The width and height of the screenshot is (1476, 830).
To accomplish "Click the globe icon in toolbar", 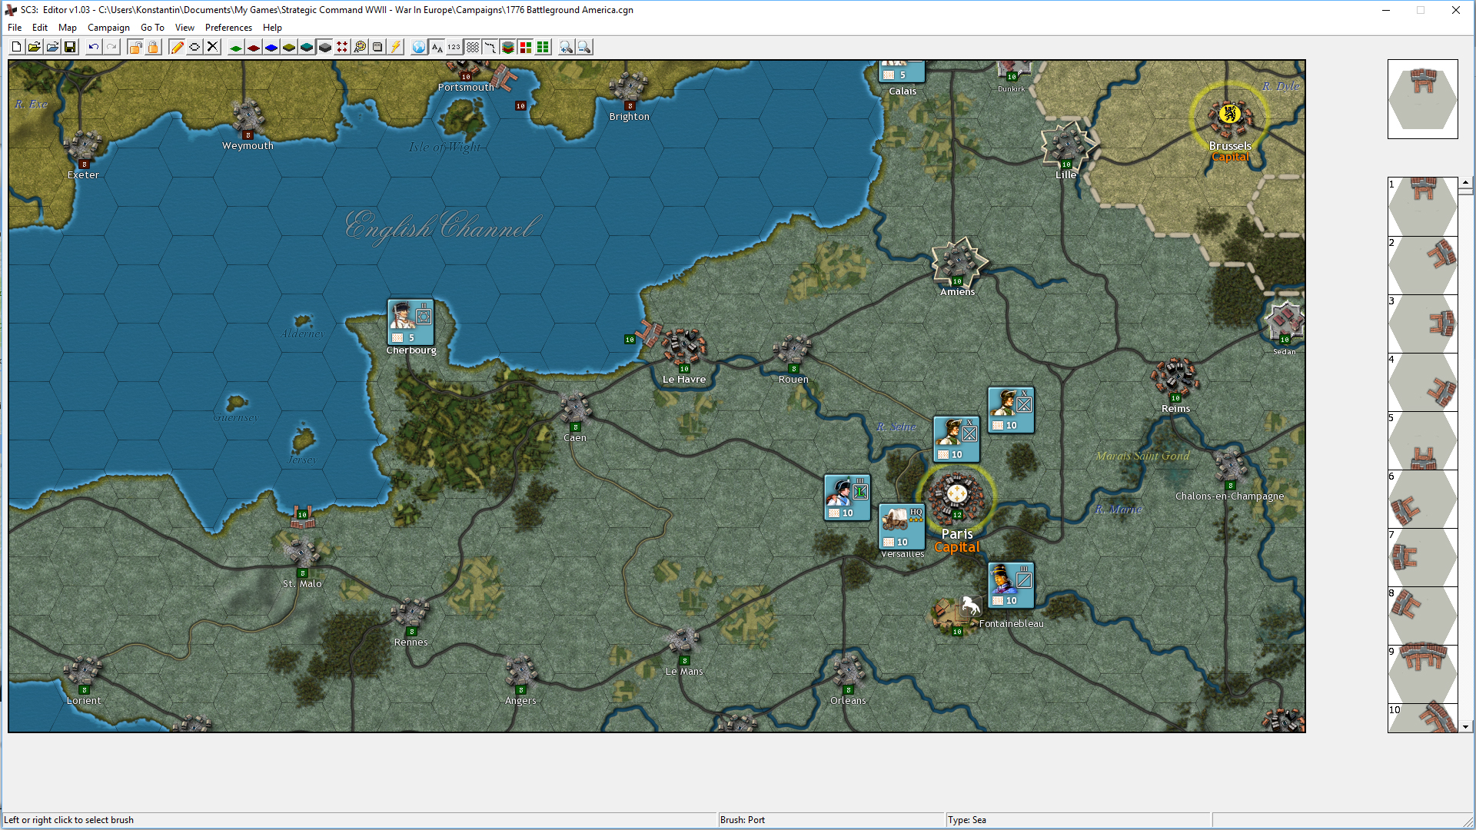I will coord(419,48).
